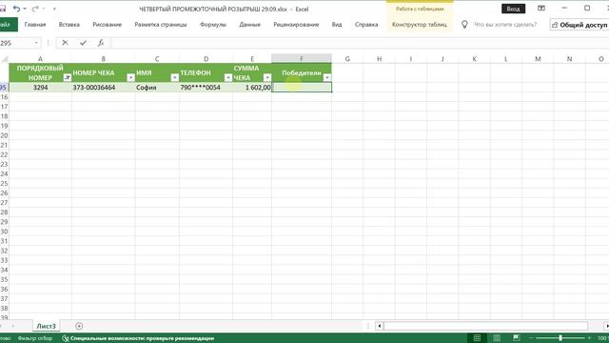The height and width of the screenshot is (343, 609).
Task: Open filter dropdown for НОМЕР ЧЕКА column
Action: coord(130,77)
